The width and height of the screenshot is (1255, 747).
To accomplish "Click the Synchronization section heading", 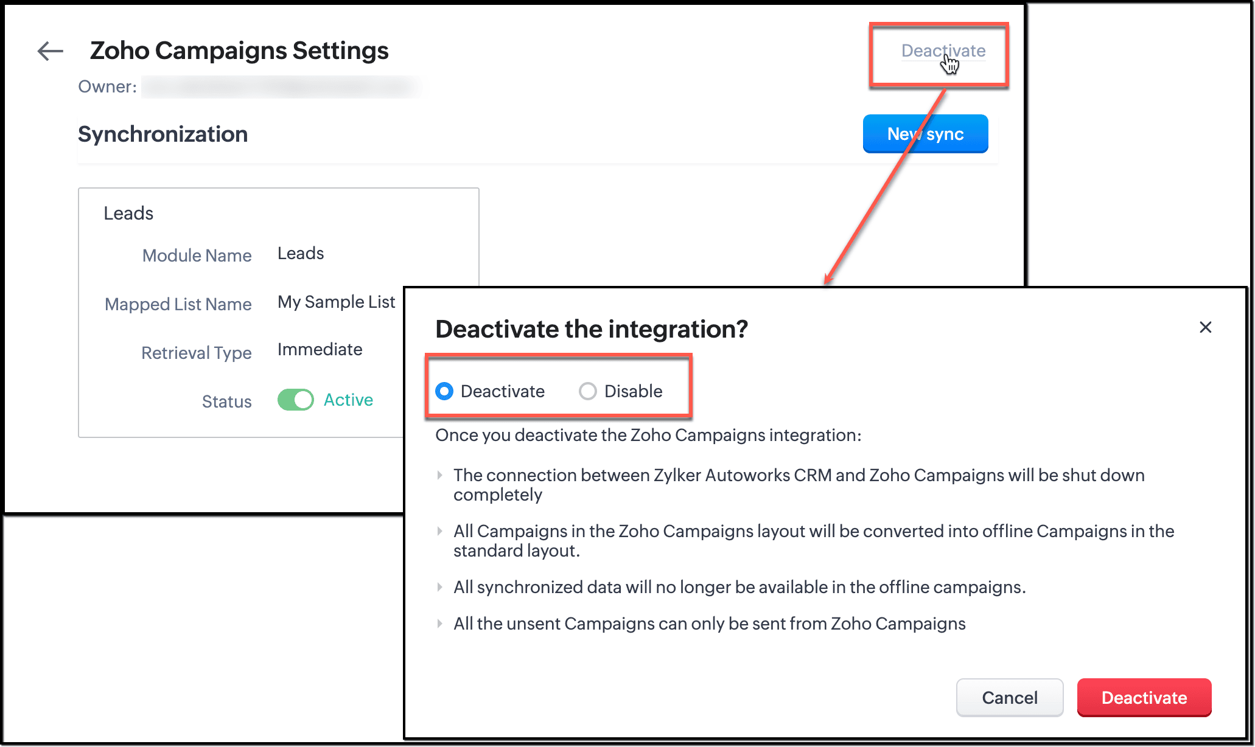I will 163,134.
